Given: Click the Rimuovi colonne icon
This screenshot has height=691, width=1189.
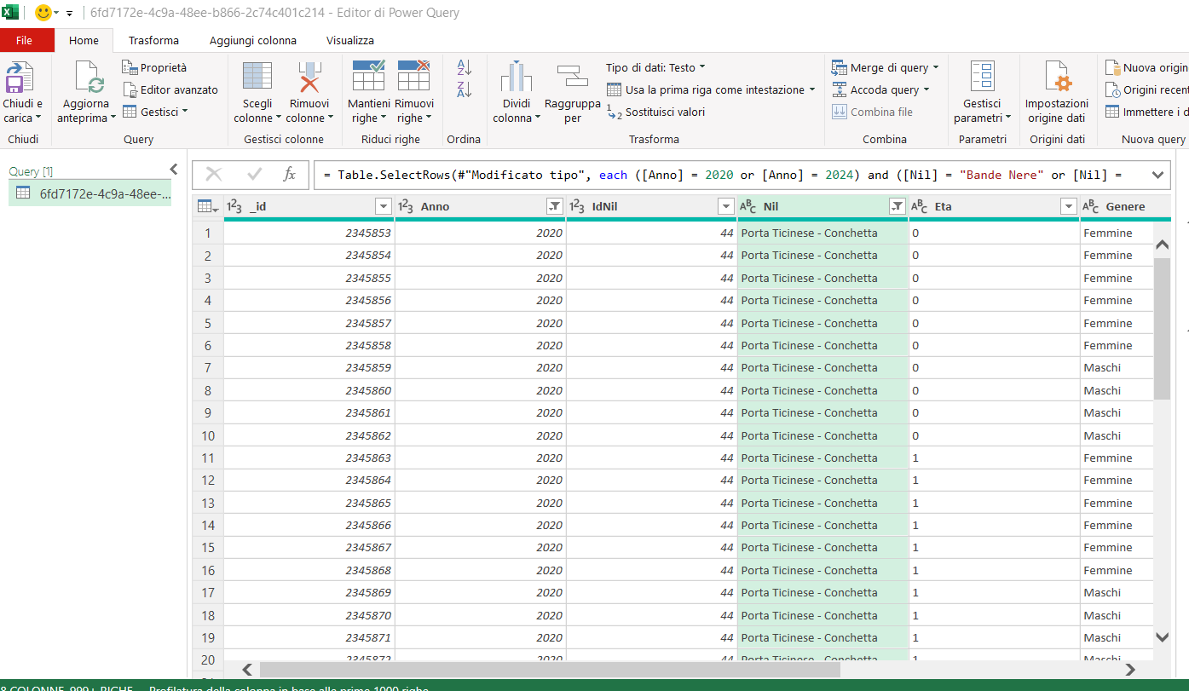Looking at the screenshot, I should click(309, 78).
